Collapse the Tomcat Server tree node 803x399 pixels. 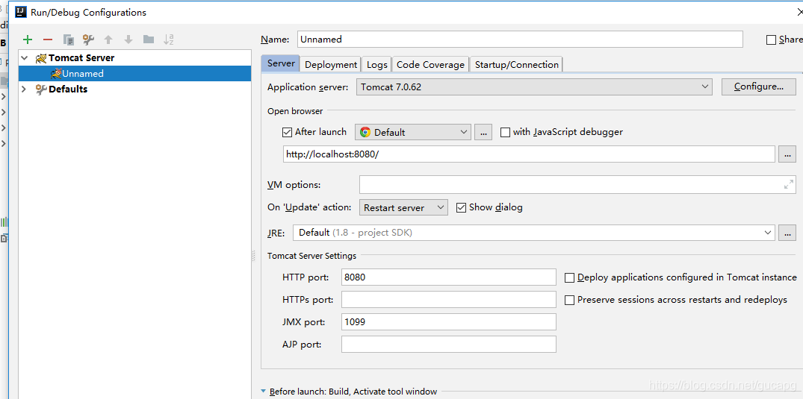click(24, 58)
